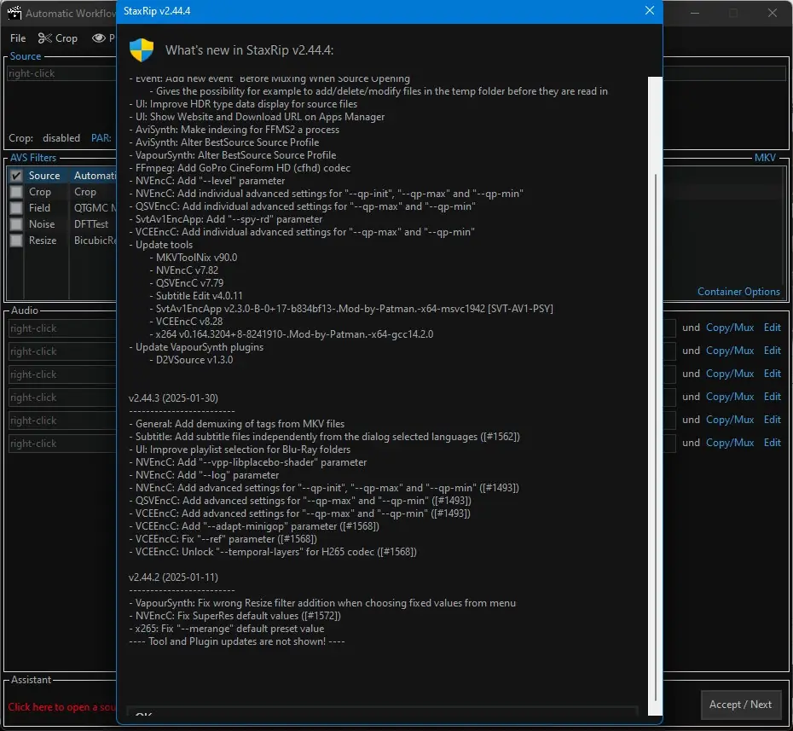This screenshot has width=793, height=731.
Task: Open the Crop menu
Action: [x=67, y=38]
